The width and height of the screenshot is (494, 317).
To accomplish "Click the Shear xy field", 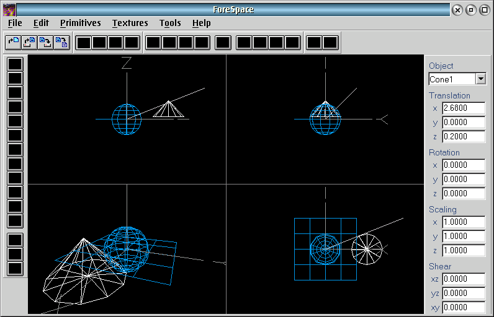I will click(464, 307).
